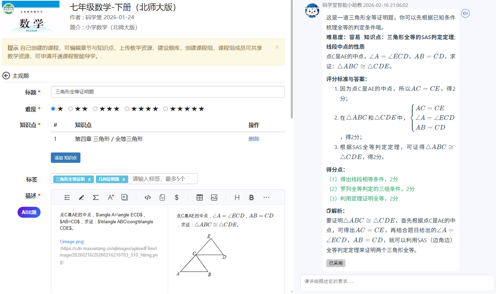This screenshot has height=294, width=496.
Task: Toggle bold formatting in description editor
Action: click(x=251, y=197)
